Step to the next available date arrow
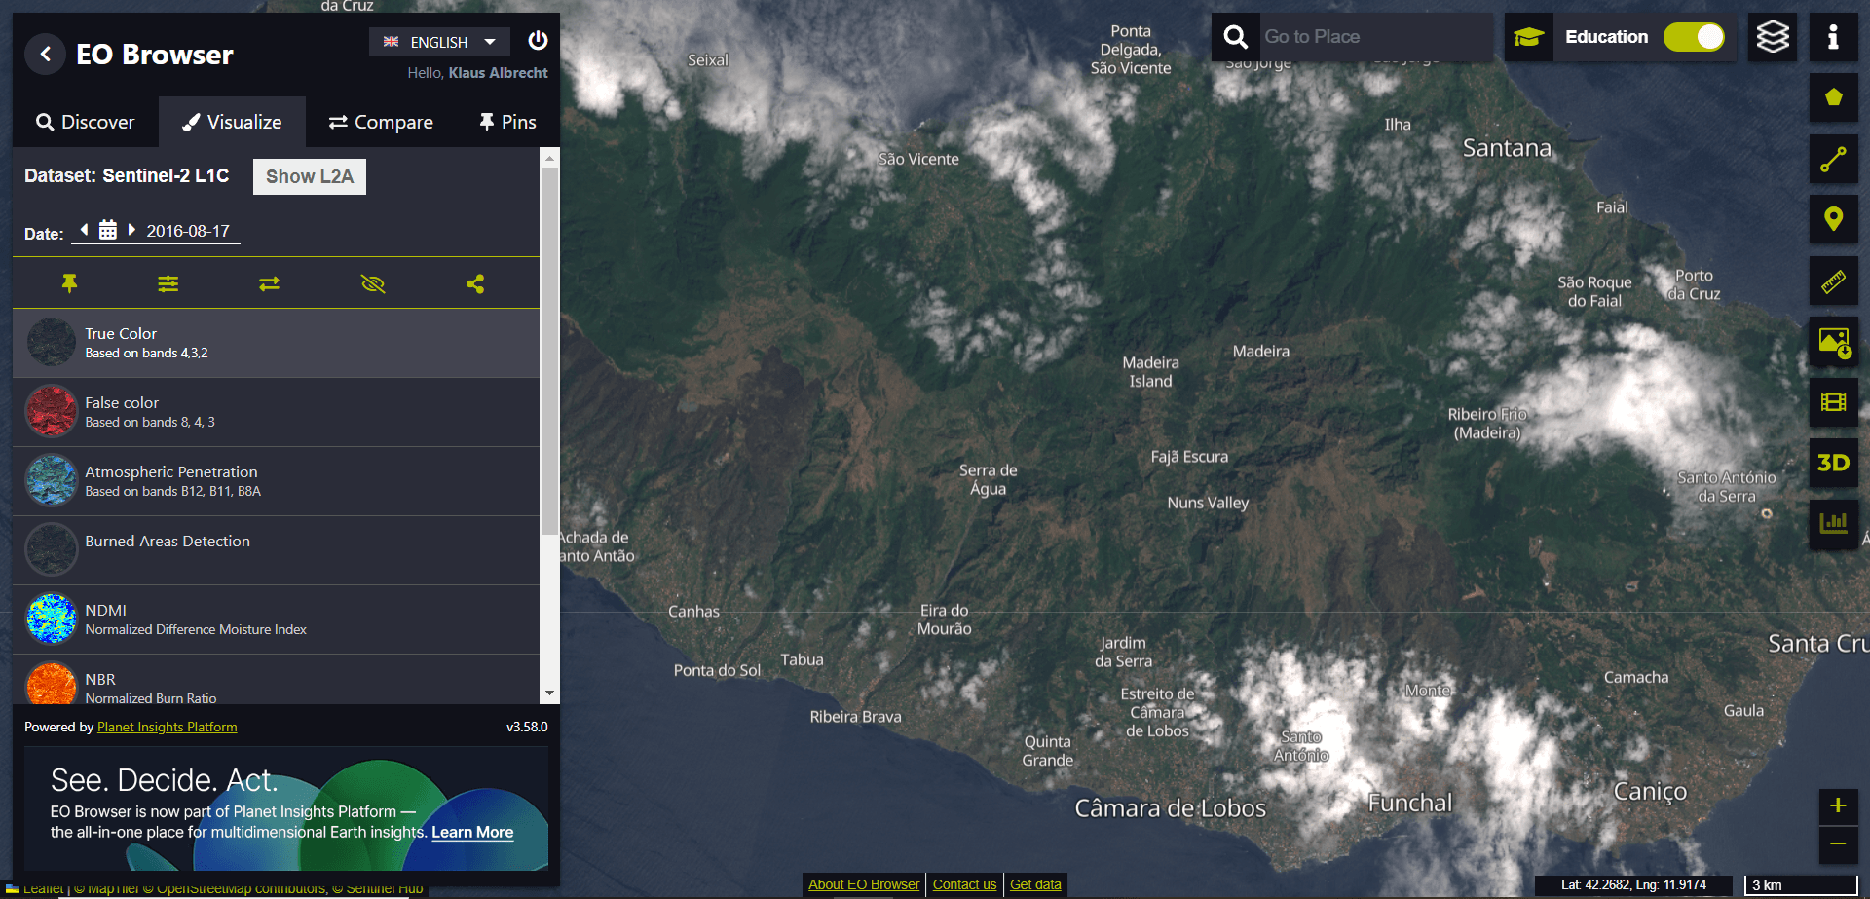 tap(131, 230)
